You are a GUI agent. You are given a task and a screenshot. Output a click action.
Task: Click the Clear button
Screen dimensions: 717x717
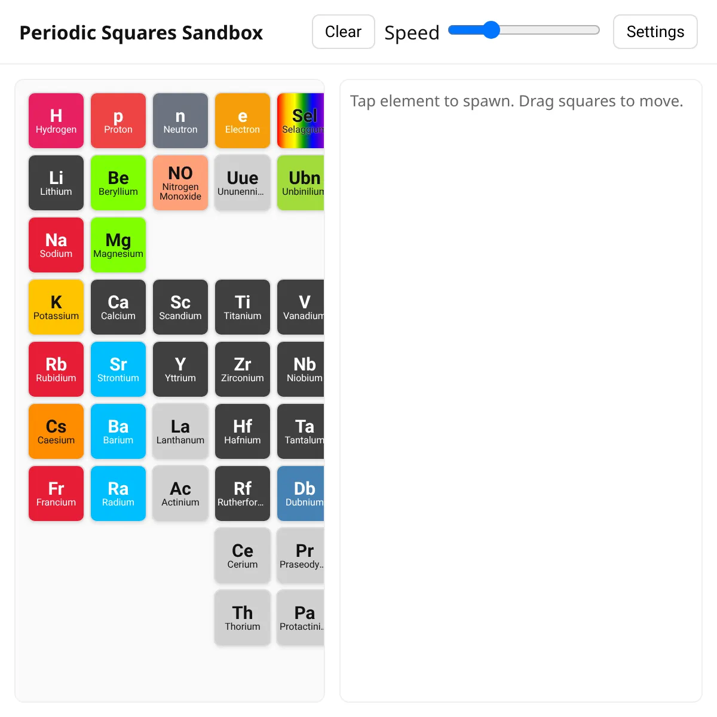[x=344, y=32]
